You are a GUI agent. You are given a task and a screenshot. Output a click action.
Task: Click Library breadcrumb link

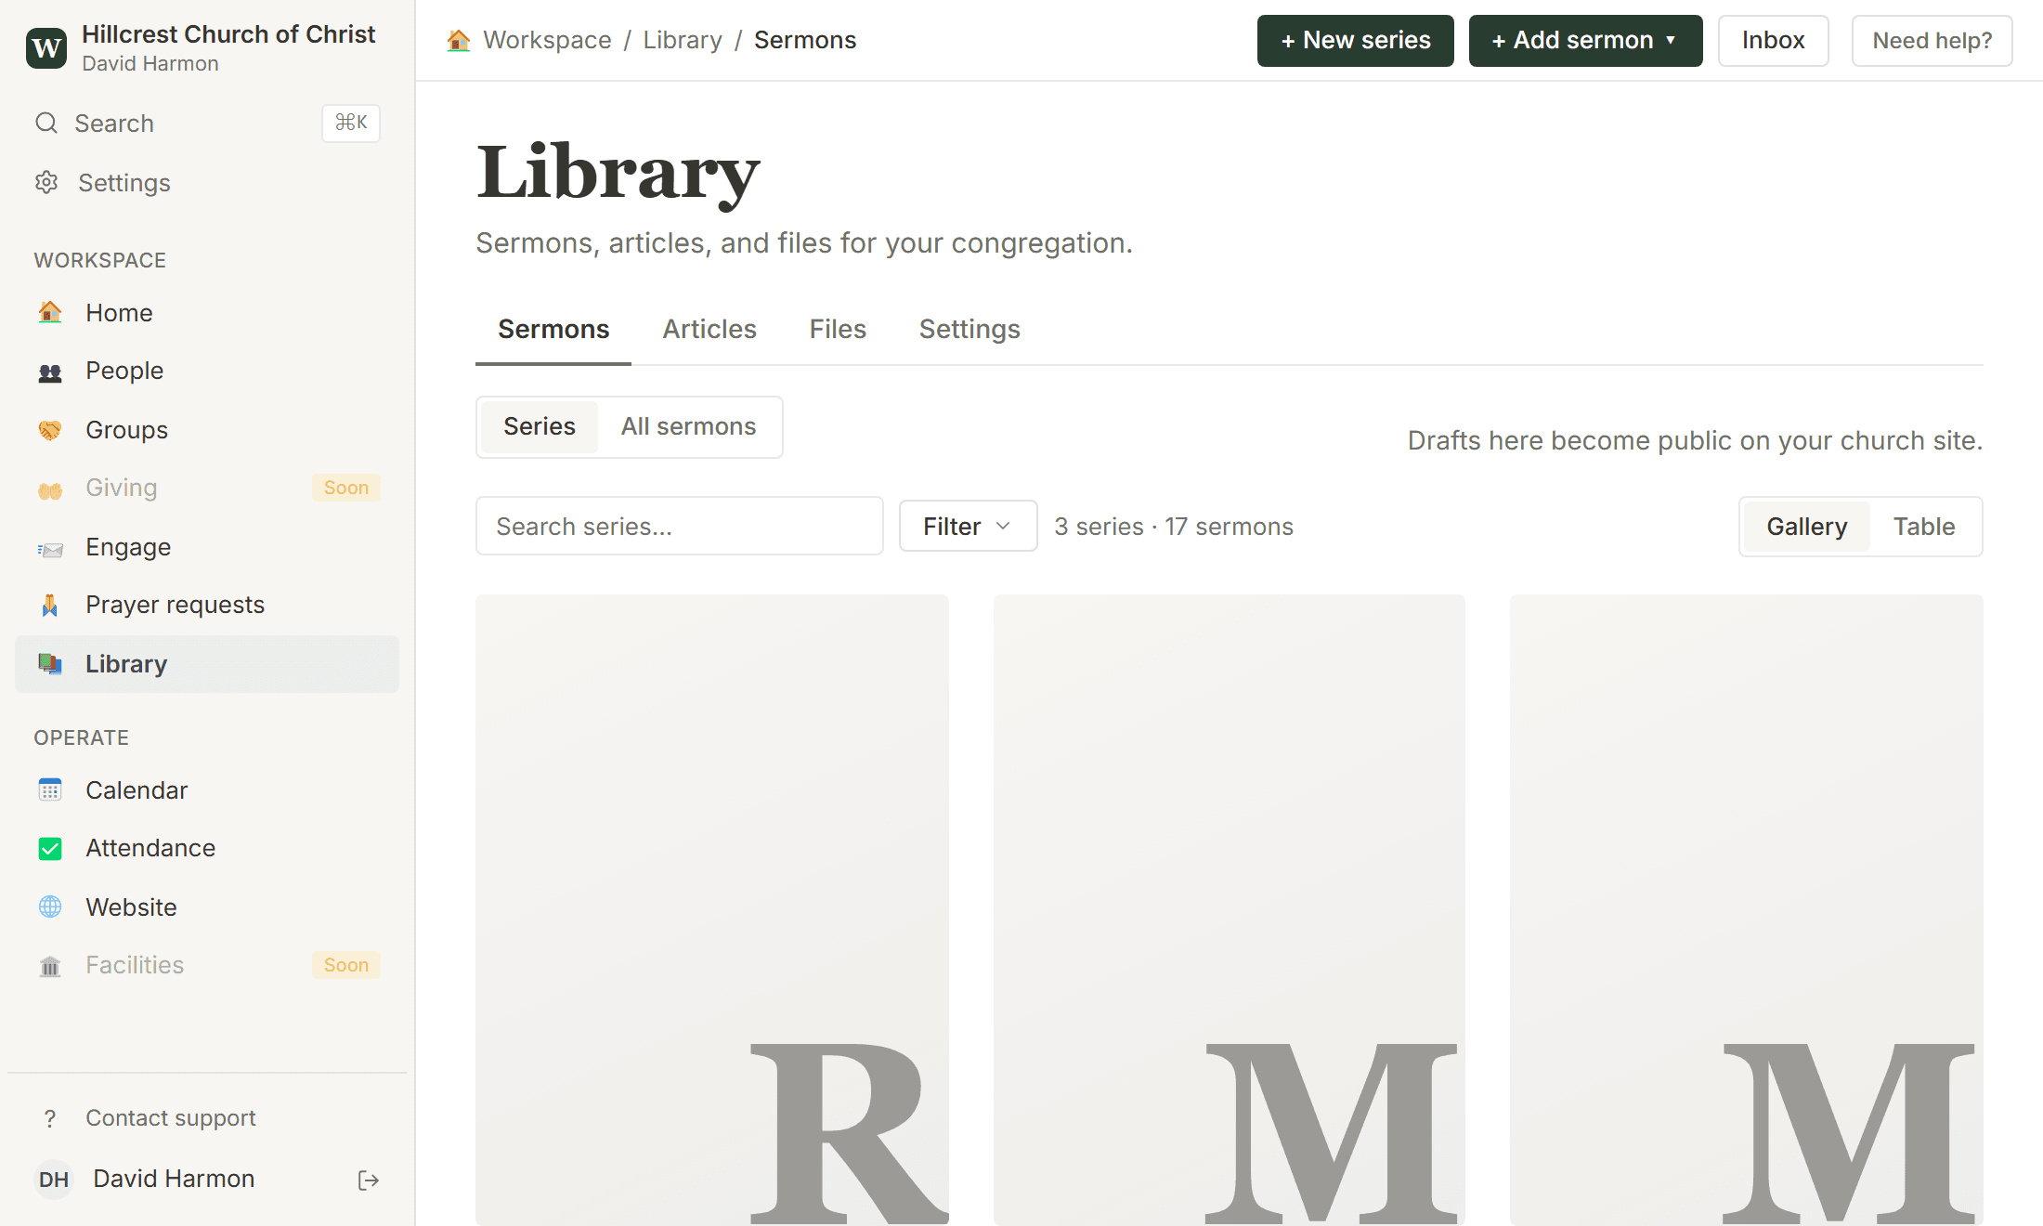tap(683, 40)
